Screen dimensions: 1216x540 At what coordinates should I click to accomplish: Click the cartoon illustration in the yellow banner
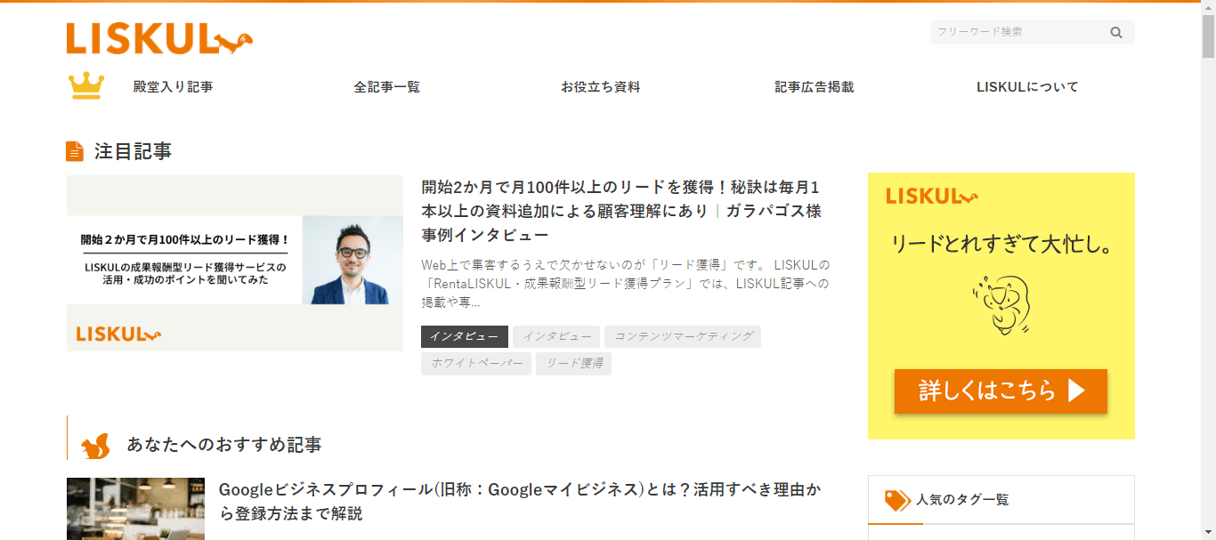[x=1001, y=304]
